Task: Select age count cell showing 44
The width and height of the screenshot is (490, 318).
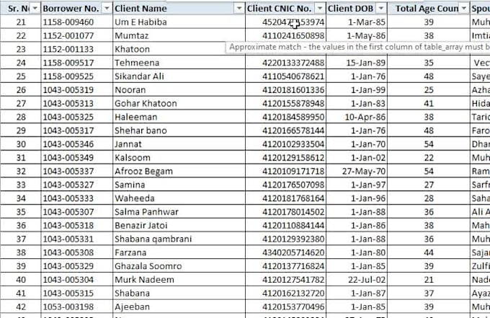Action: coord(429,252)
